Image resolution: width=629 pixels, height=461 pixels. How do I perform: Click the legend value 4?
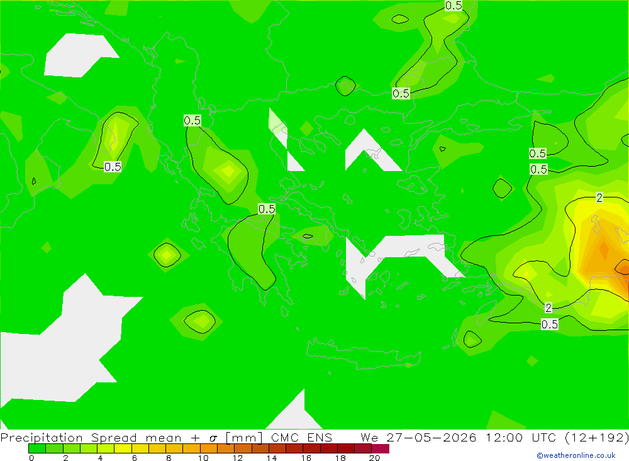(100, 458)
